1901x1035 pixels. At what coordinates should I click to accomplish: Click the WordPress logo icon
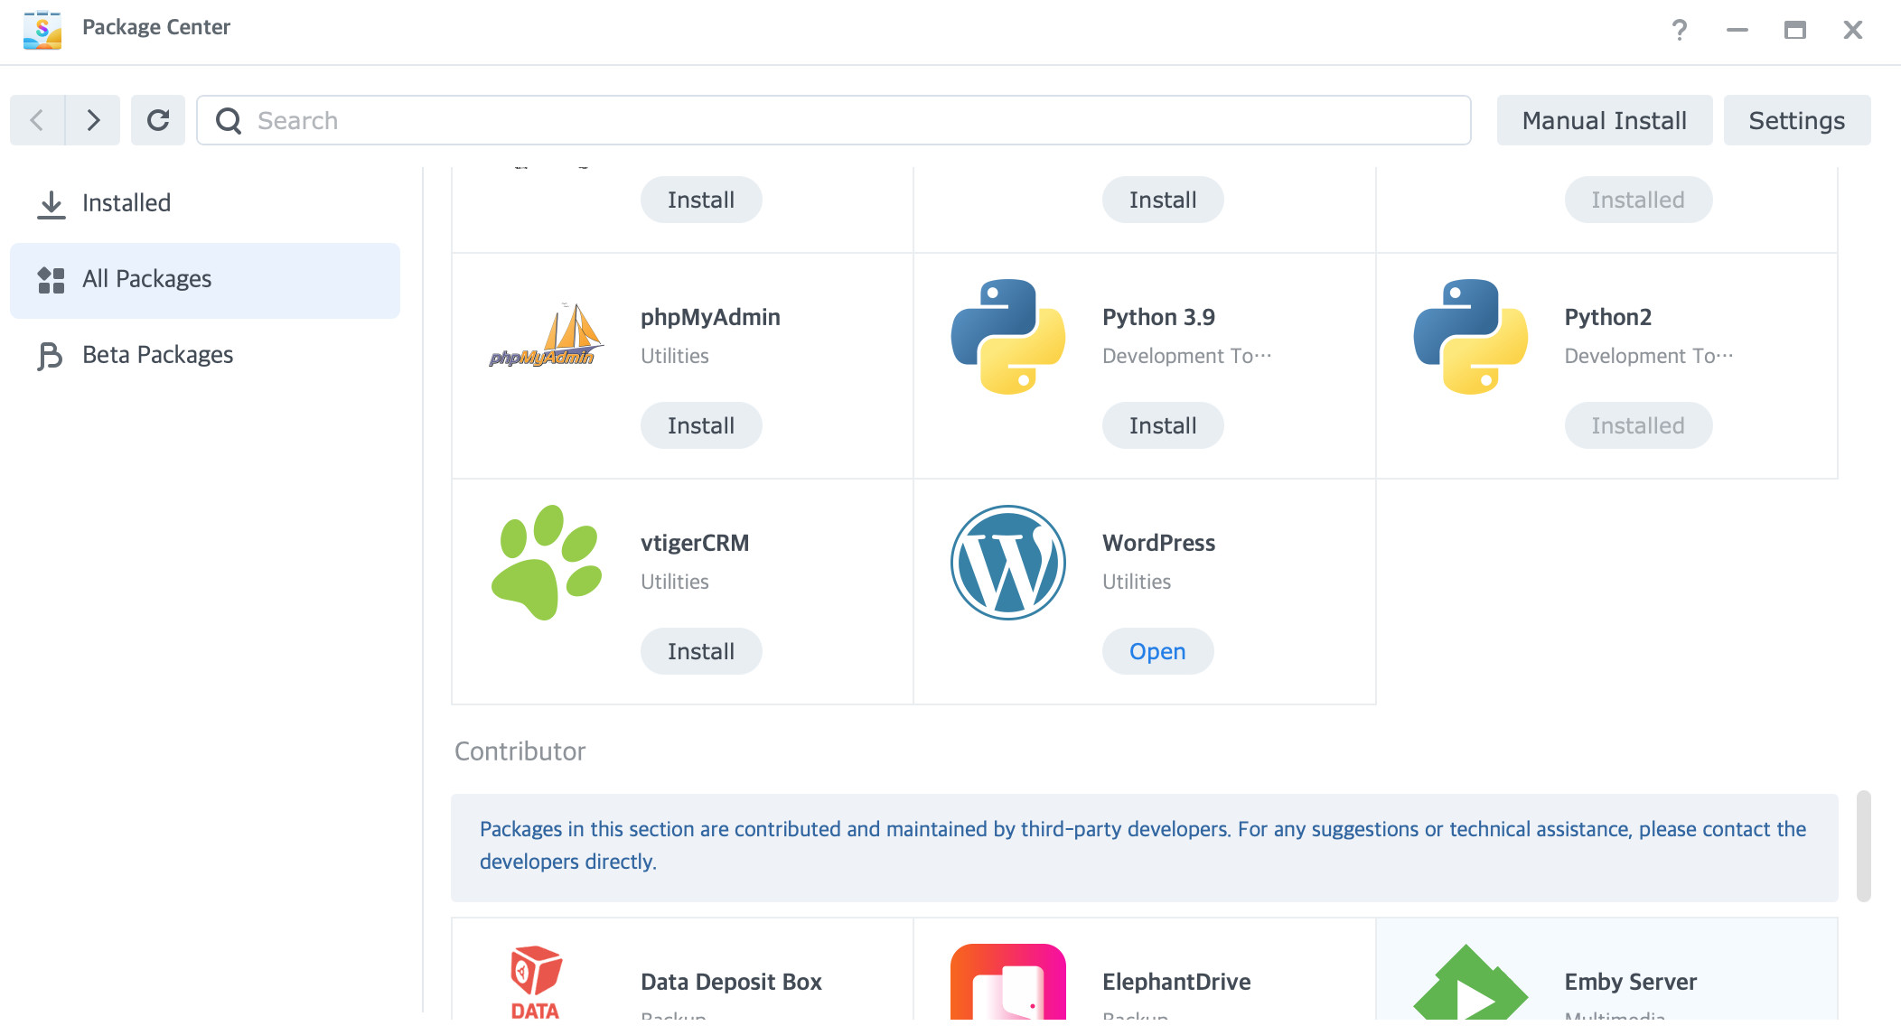[x=1007, y=563]
